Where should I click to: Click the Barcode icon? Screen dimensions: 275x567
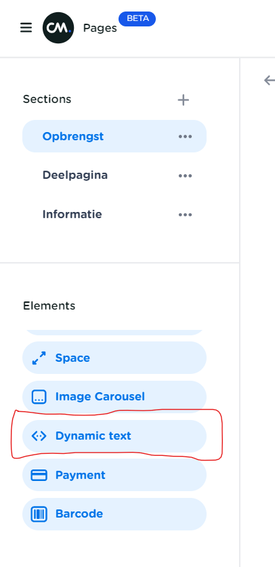coord(39,514)
